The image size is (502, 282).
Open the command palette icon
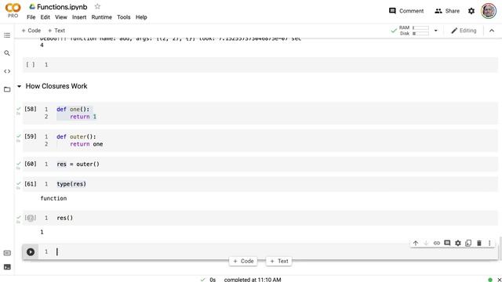7,253
